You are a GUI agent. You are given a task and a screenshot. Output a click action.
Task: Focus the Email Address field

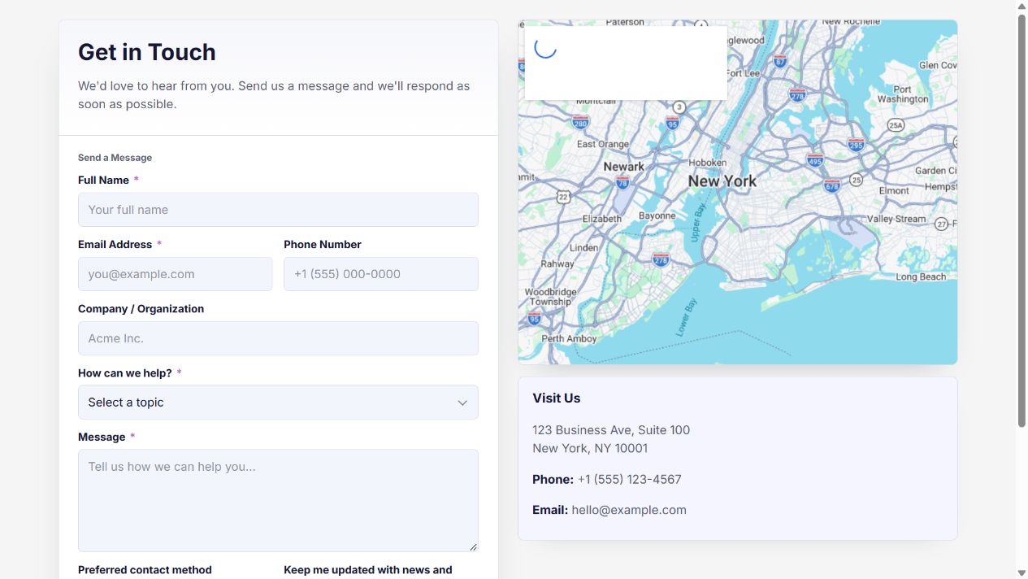click(x=176, y=274)
